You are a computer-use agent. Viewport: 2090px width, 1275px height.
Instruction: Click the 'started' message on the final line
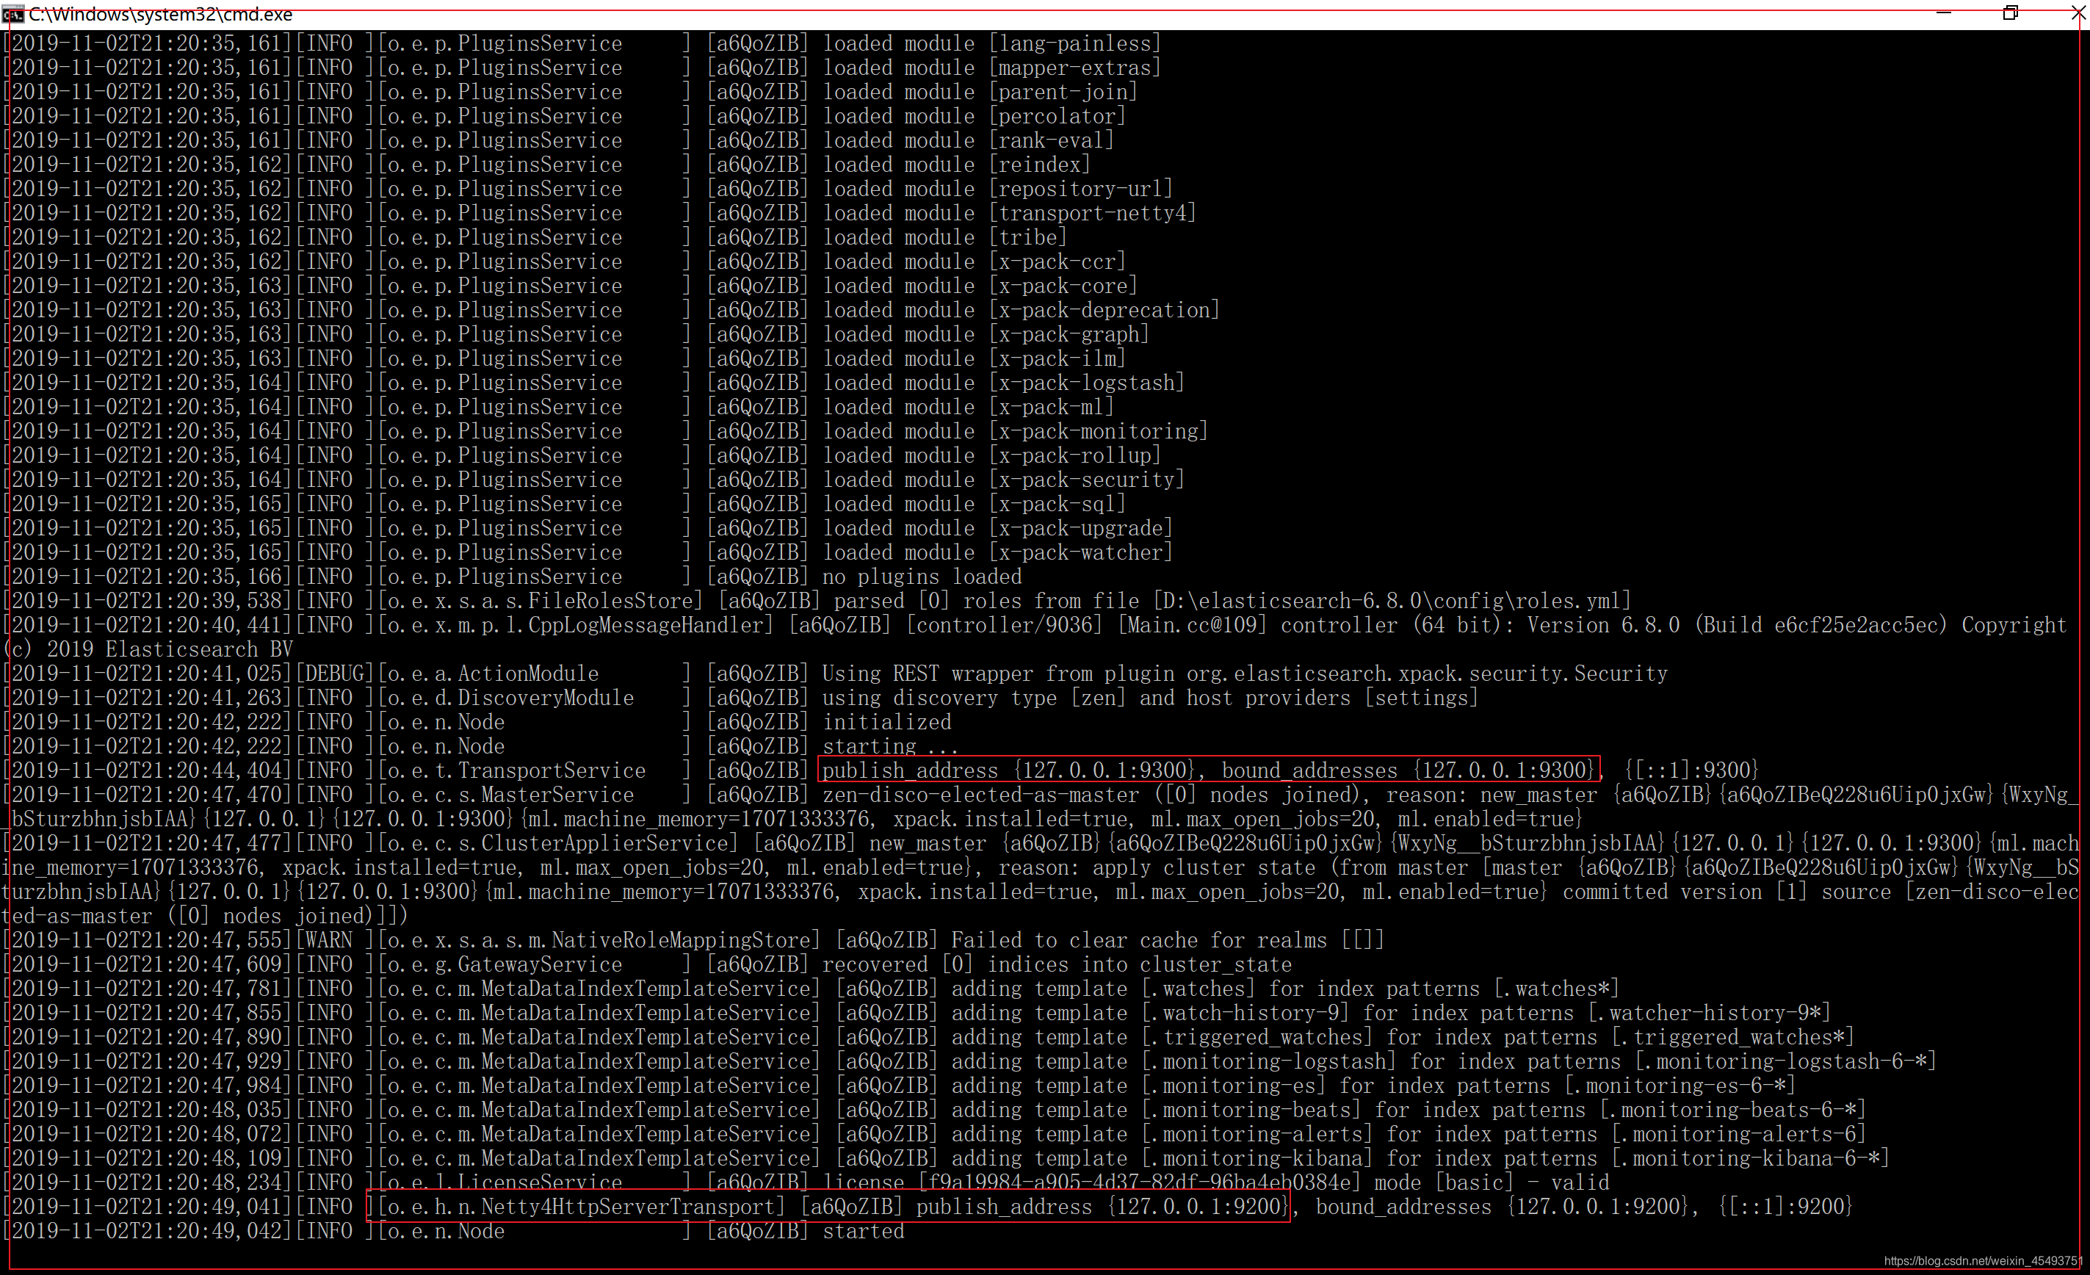[863, 1231]
